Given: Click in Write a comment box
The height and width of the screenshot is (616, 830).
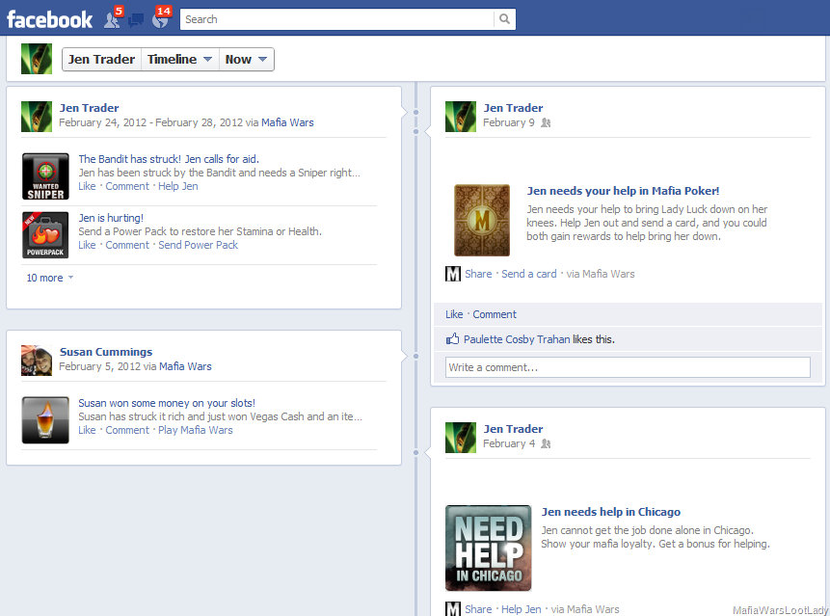Looking at the screenshot, I should 628,367.
